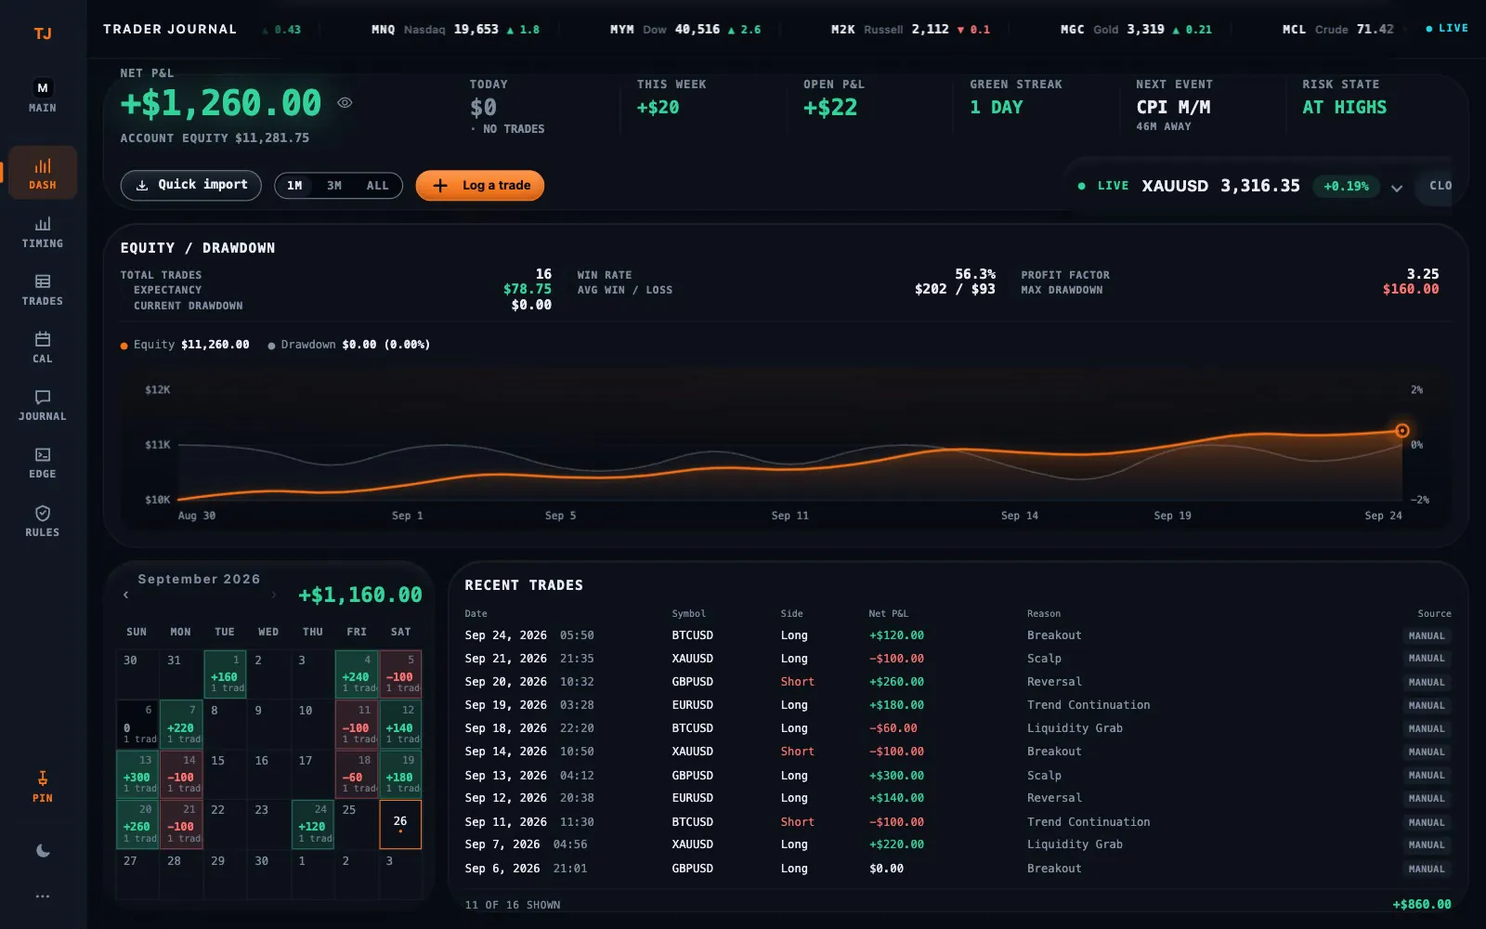This screenshot has width=1486, height=929.
Task: Click the CPI M/M next event
Action: click(x=1174, y=107)
